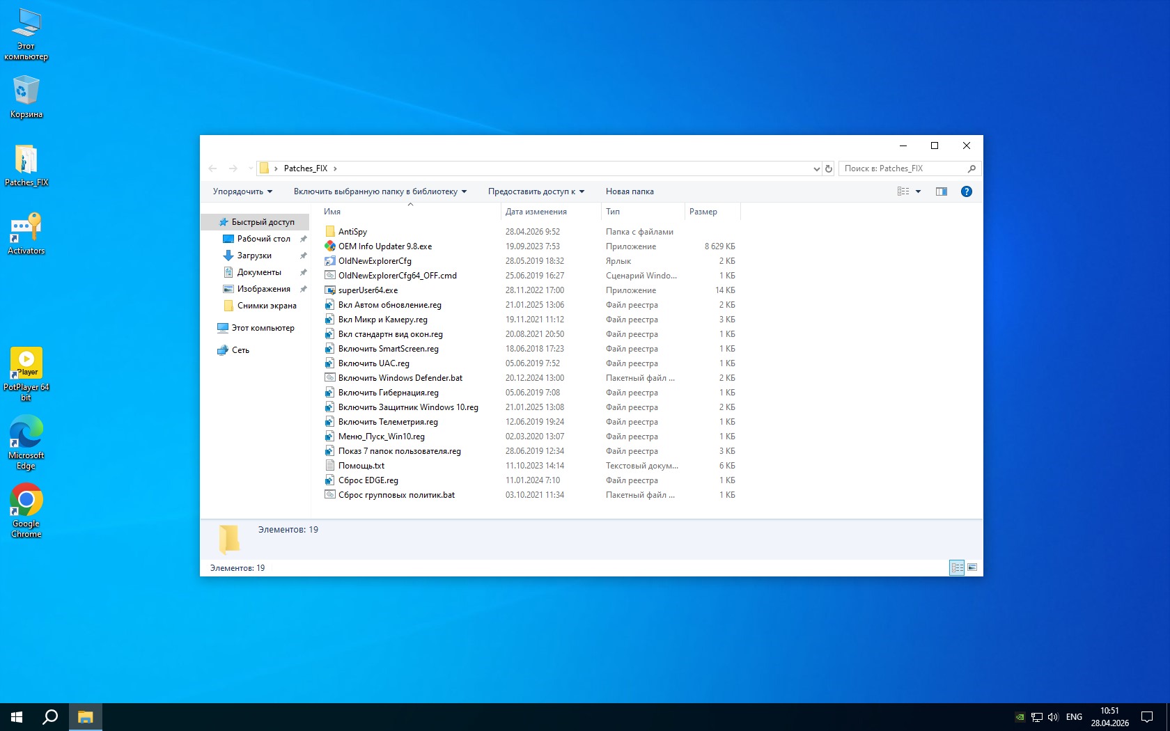The height and width of the screenshot is (731, 1170).
Task: Sort by Дата изменения column header
Action: (536, 212)
